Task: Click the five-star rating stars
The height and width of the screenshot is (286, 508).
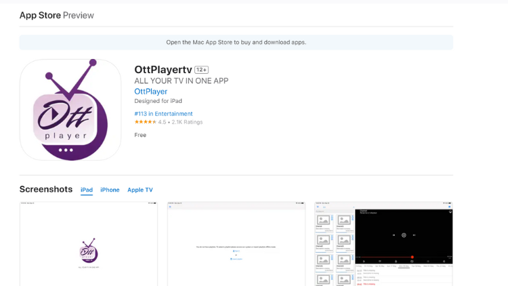Action: click(x=145, y=122)
